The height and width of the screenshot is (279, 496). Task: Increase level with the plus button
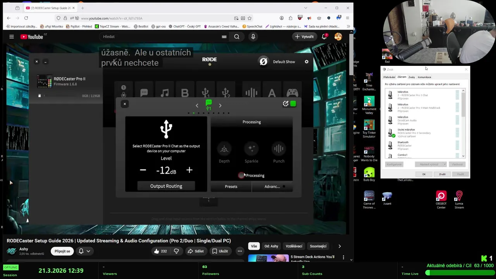pyautogui.click(x=189, y=170)
